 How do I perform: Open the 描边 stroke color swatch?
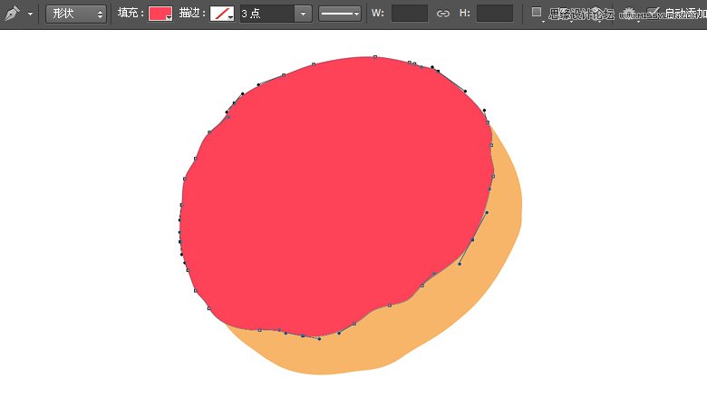click(222, 14)
